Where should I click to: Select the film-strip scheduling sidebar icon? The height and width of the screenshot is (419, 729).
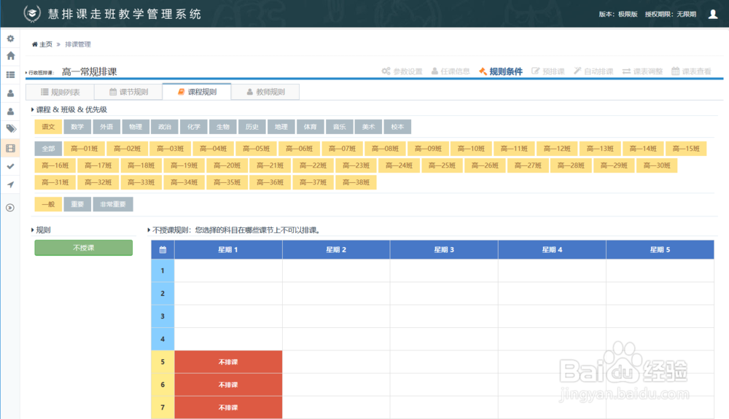coord(10,148)
